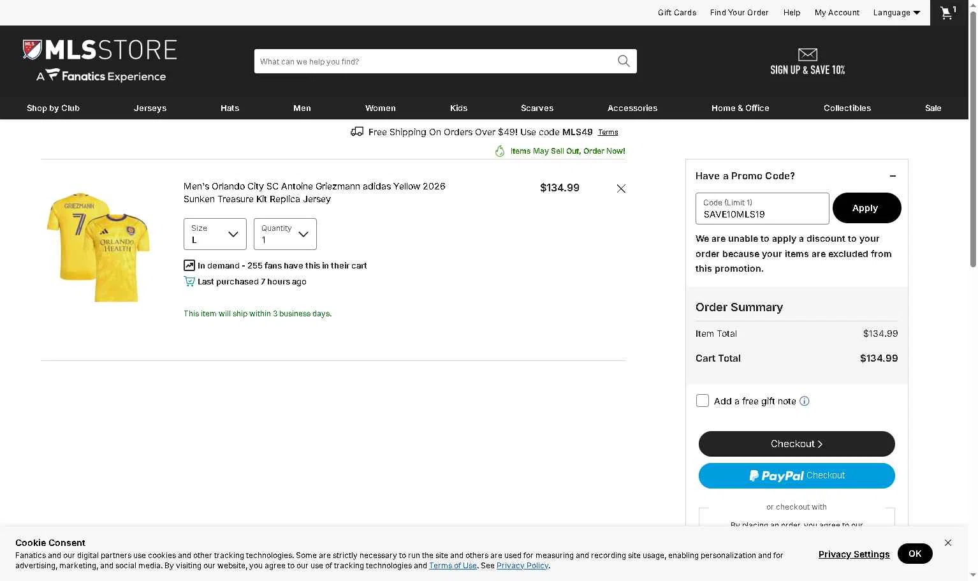The image size is (978, 581).
Task: Open the Collectibles menu
Action: pos(847,108)
